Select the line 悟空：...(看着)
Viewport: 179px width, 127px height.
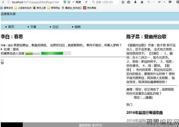(x=143, y=97)
